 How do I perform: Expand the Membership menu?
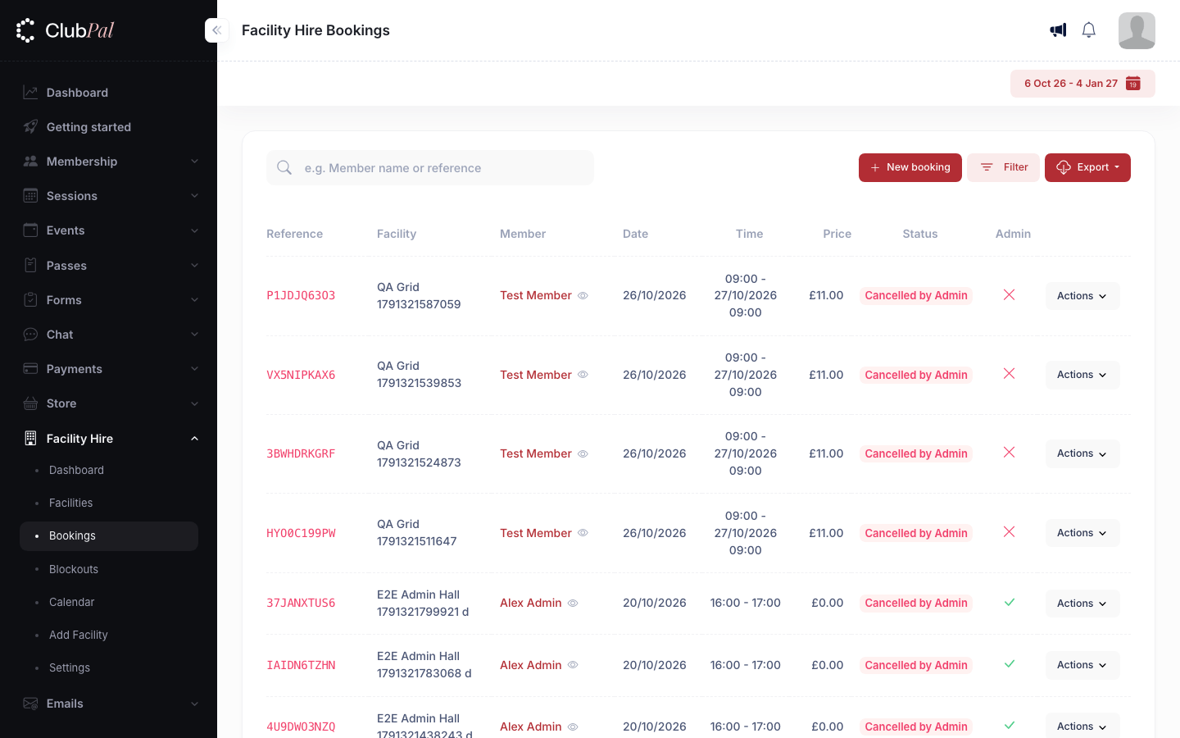click(x=111, y=162)
